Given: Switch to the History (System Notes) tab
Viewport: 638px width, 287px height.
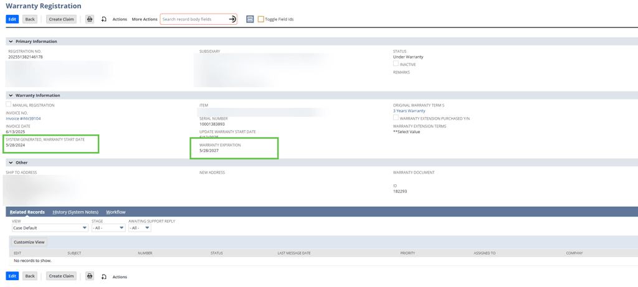Looking at the screenshot, I should pos(75,212).
